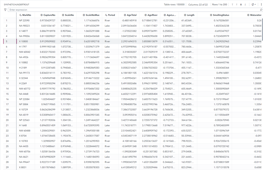Select the Period column header

(111, 15)
